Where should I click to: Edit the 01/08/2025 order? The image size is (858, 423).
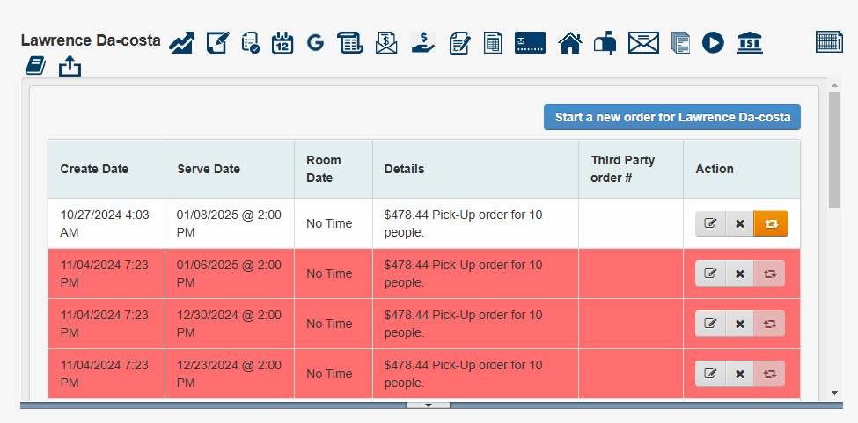pos(710,223)
